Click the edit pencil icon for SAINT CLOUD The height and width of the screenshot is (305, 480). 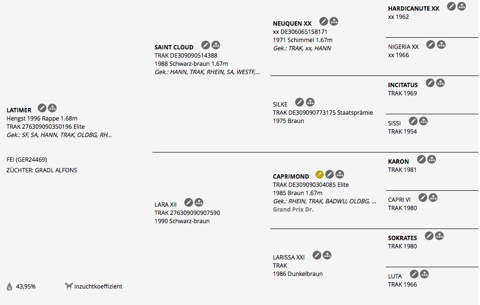point(206,46)
